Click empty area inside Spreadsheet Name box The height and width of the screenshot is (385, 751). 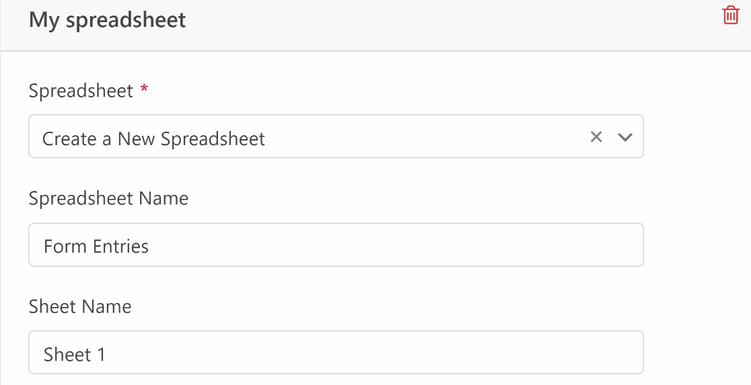[x=393, y=245]
